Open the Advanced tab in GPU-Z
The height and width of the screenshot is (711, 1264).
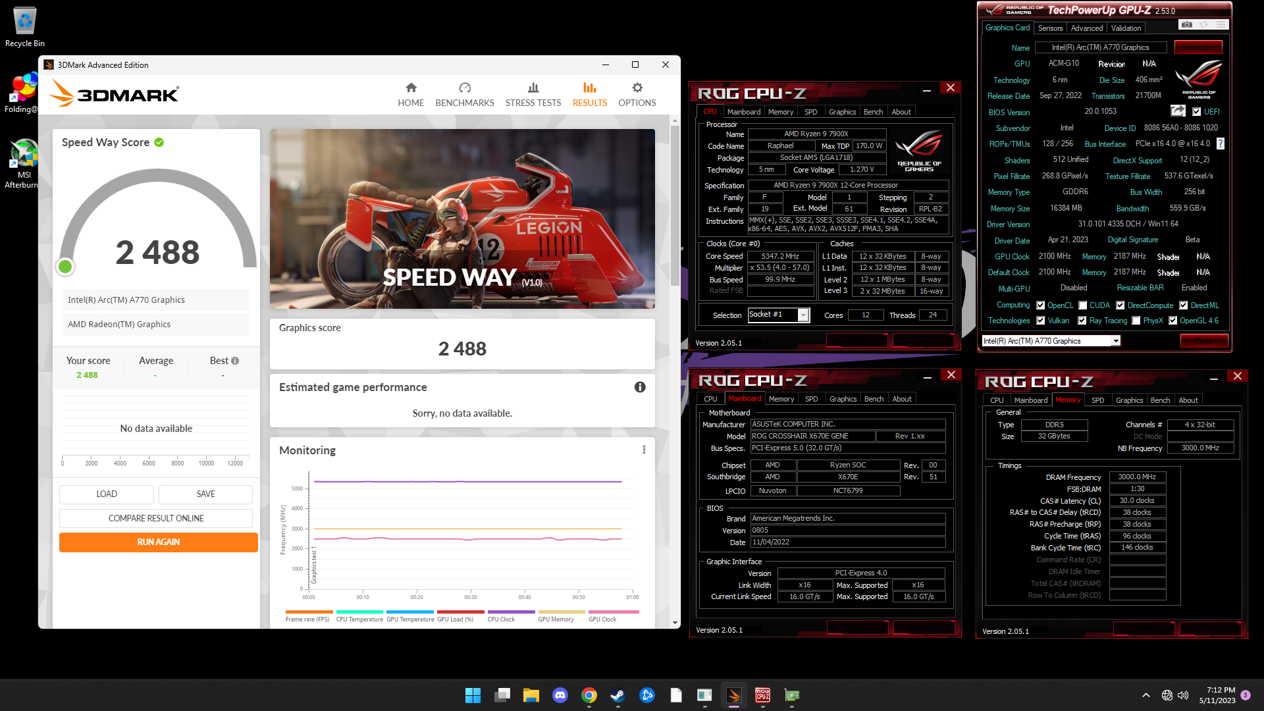point(1087,28)
